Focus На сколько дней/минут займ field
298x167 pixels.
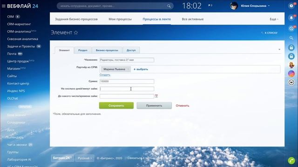[127, 89]
